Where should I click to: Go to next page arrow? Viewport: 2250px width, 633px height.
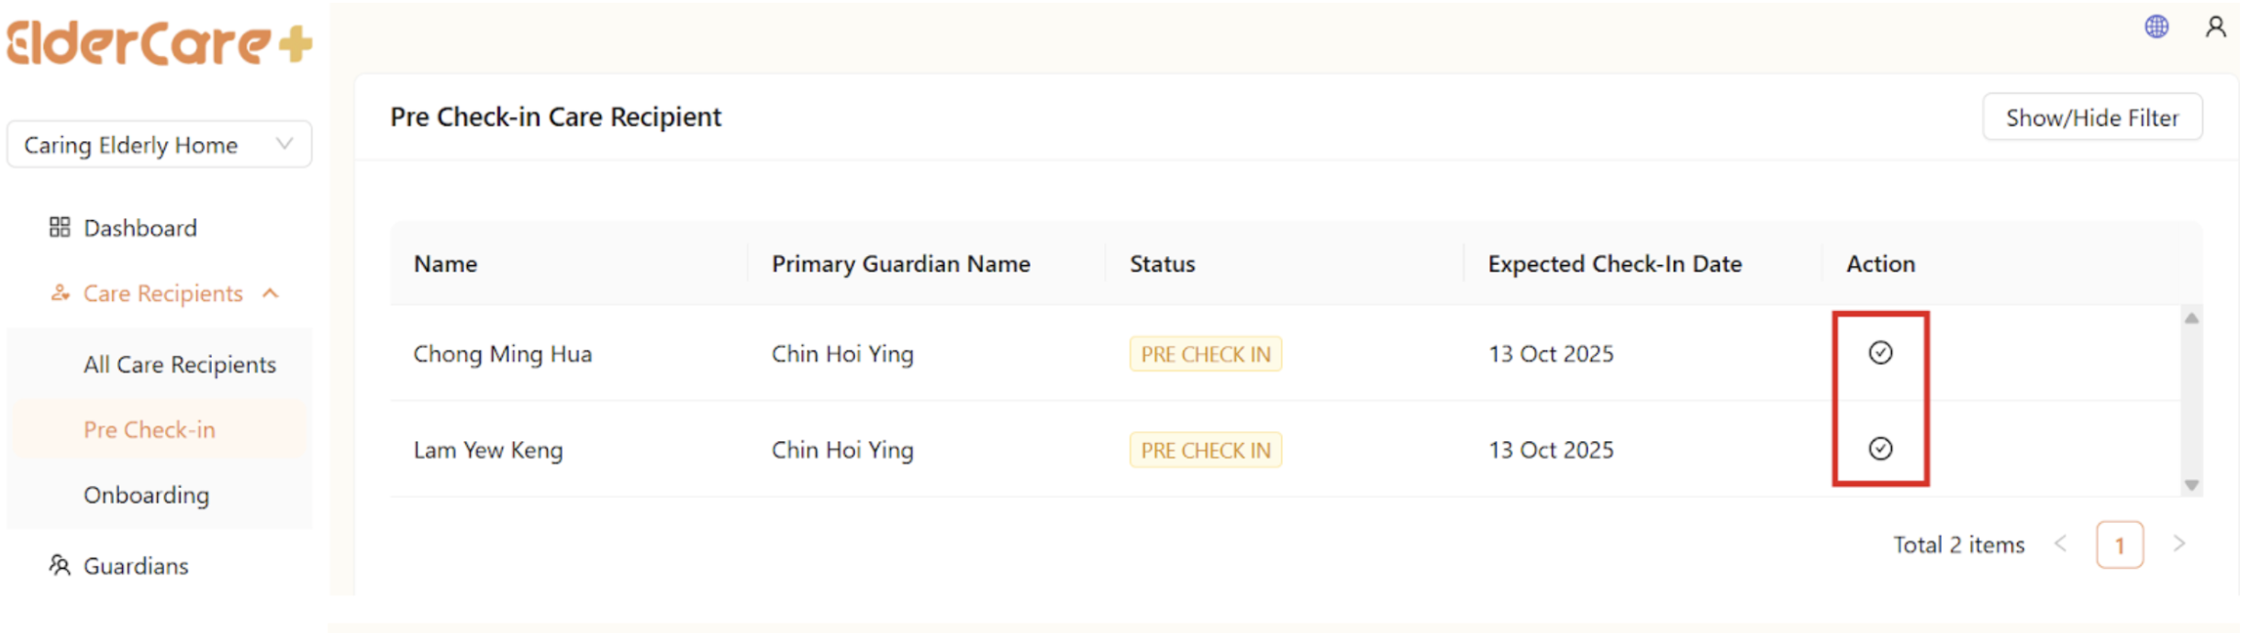(2179, 544)
